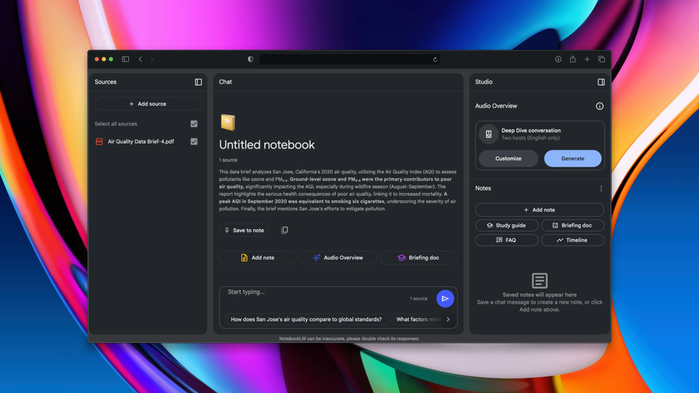Open Safari downloads
Viewport: 699px width, 393px height.
pos(558,59)
